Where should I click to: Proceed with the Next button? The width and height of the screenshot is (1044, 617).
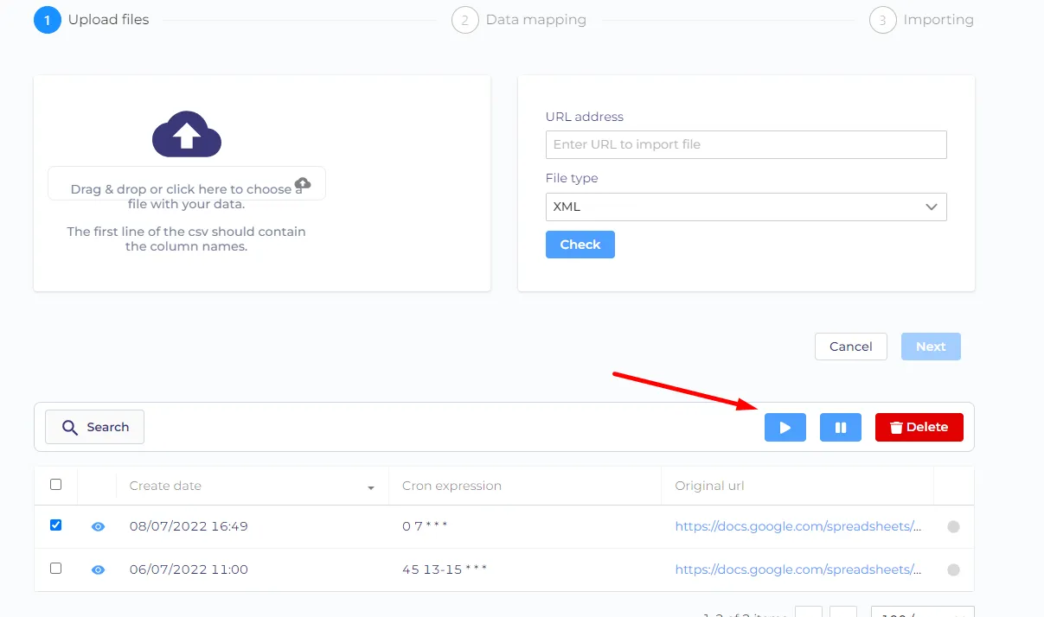click(931, 347)
